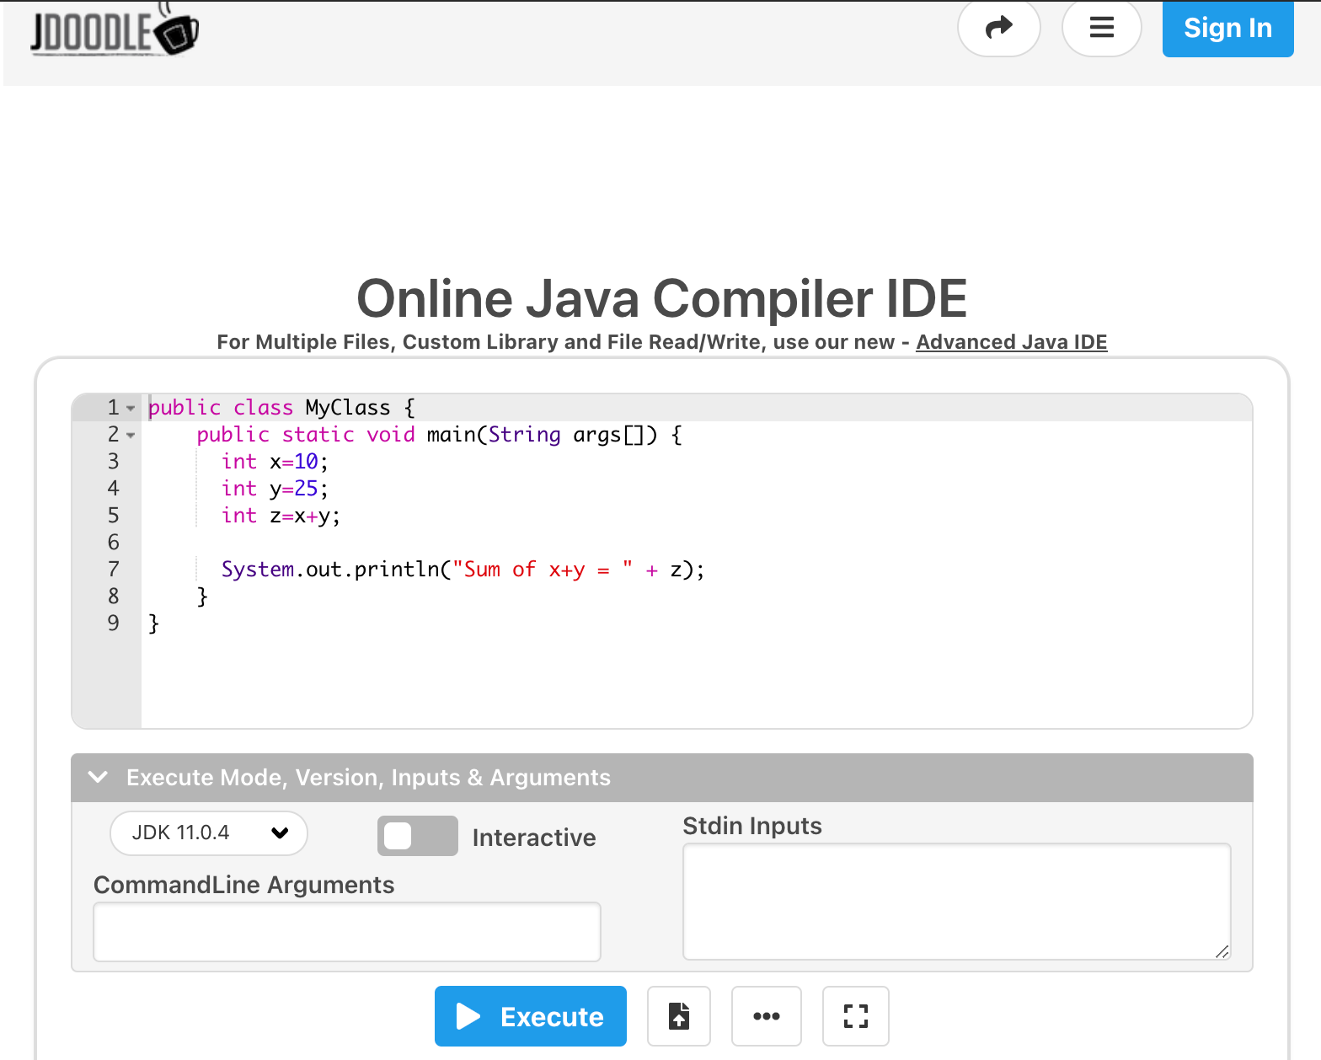Screen dimensions: 1321x1060
Task: Click line number 7 in the gutter
Action: pyautogui.click(x=113, y=570)
